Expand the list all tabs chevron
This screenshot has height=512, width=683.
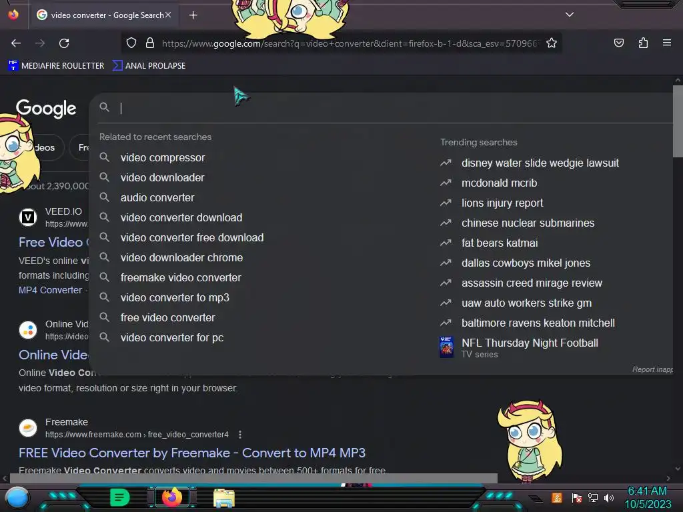(570, 15)
